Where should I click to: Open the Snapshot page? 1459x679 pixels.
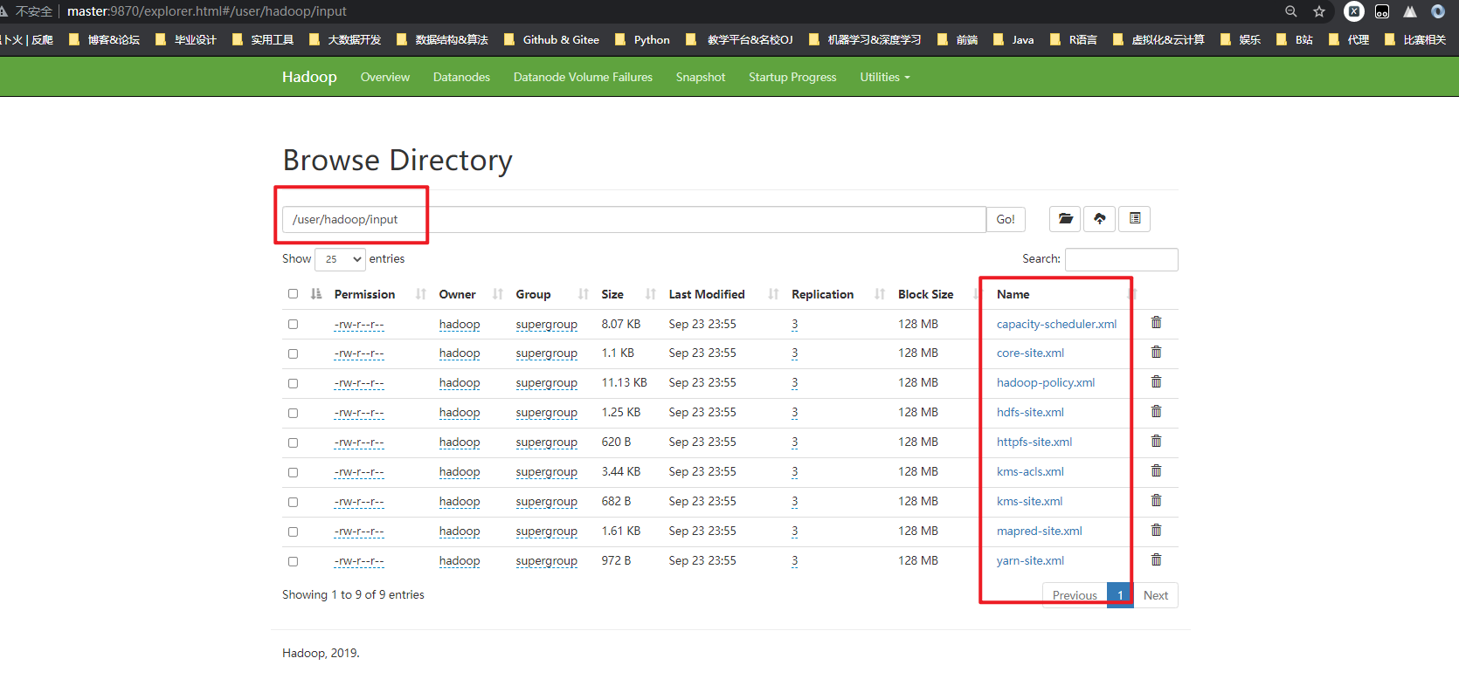pos(701,77)
